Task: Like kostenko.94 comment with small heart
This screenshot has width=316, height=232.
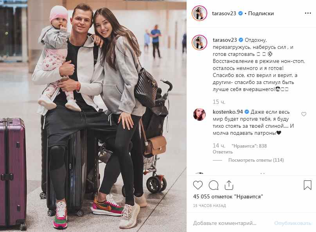Action: (x=304, y=114)
